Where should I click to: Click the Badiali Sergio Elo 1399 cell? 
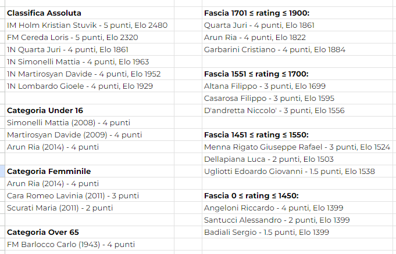tap(298, 233)
